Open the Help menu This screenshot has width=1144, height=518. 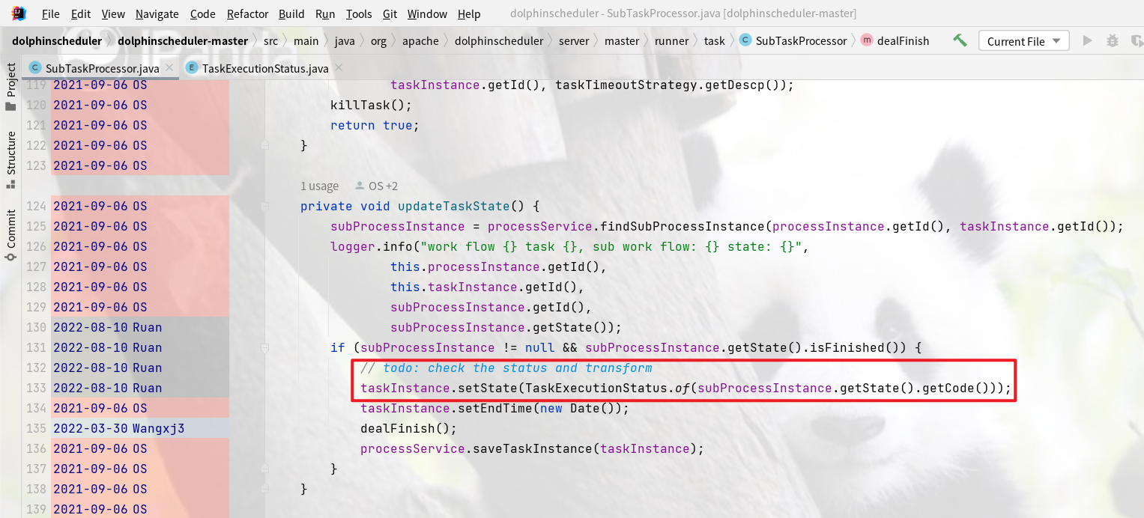(x=469, y=13)
